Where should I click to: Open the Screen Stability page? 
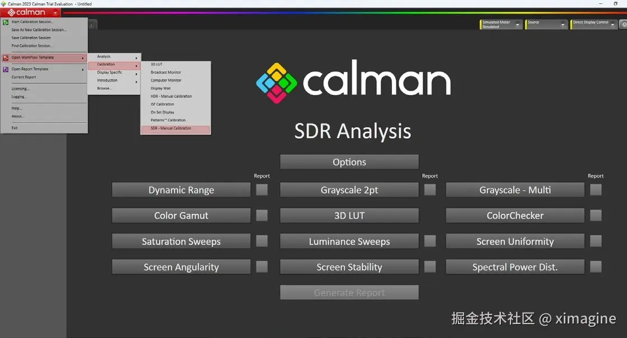pos(349,266)
